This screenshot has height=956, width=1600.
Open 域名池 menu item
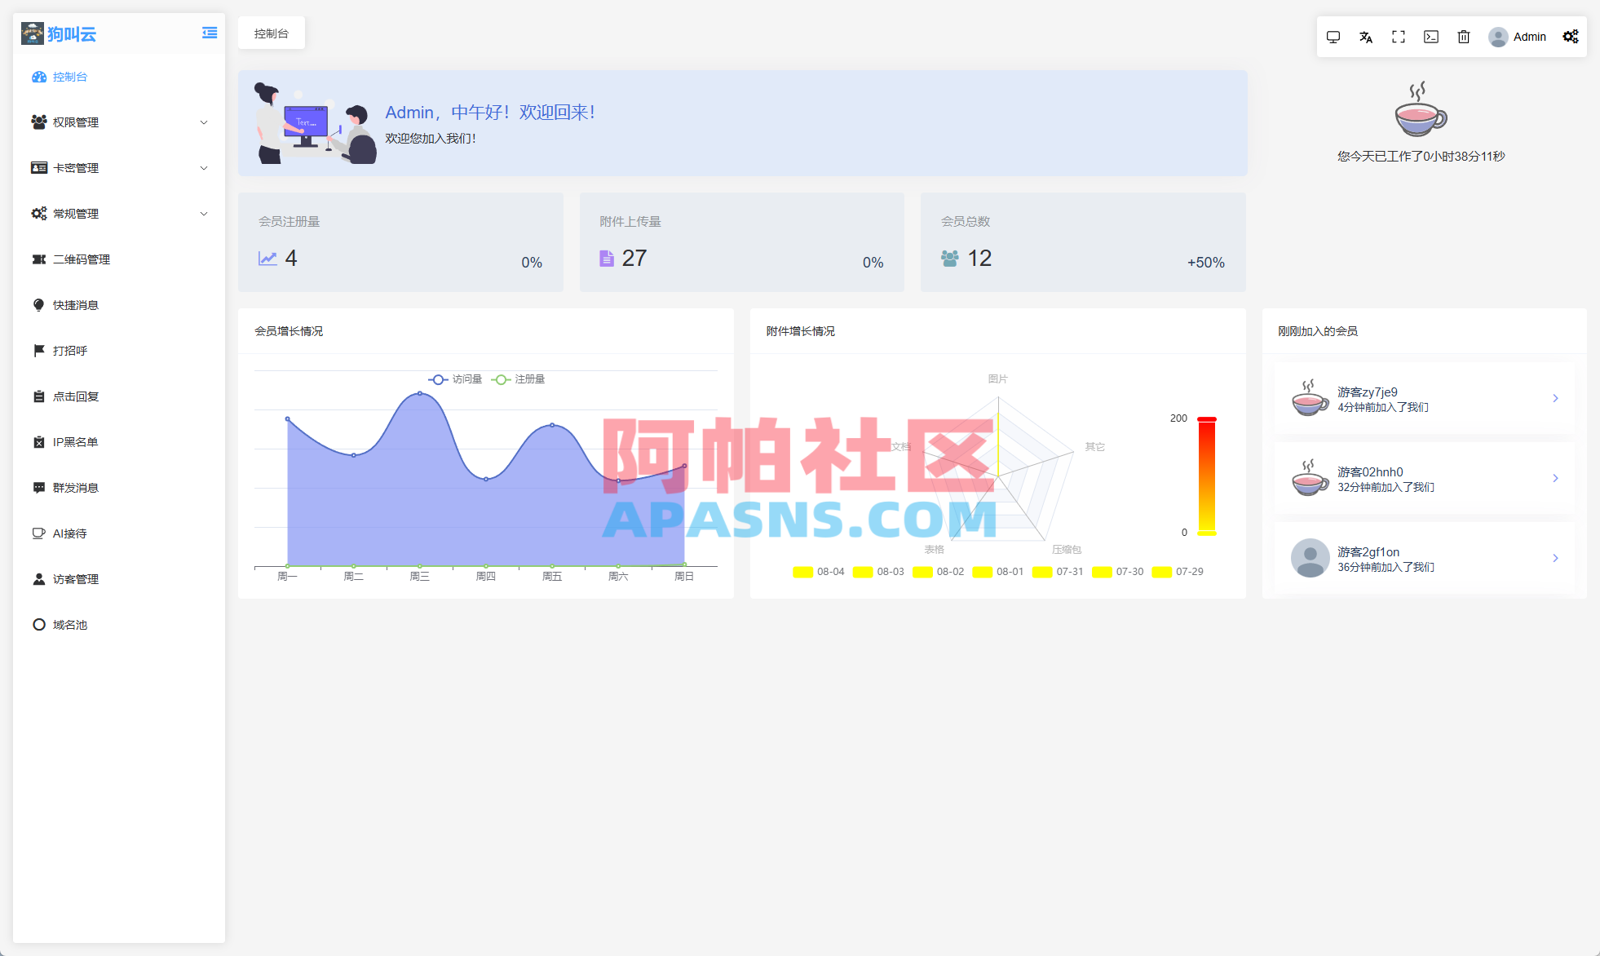pyautogui.click(x=119, y=625)
